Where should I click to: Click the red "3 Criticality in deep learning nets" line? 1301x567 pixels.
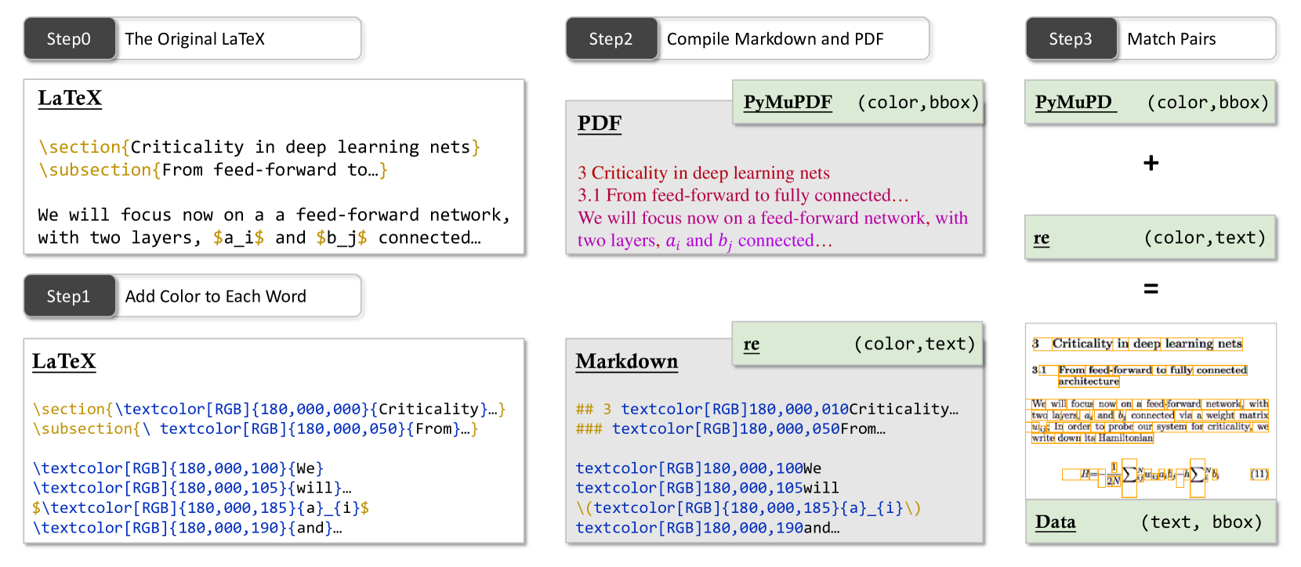click(x=704, y=173)
